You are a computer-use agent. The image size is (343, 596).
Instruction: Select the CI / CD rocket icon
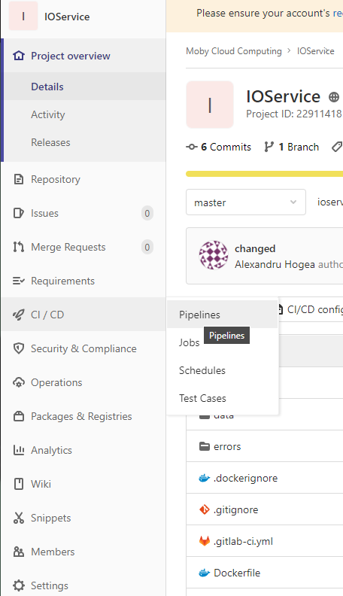[18, 315]
